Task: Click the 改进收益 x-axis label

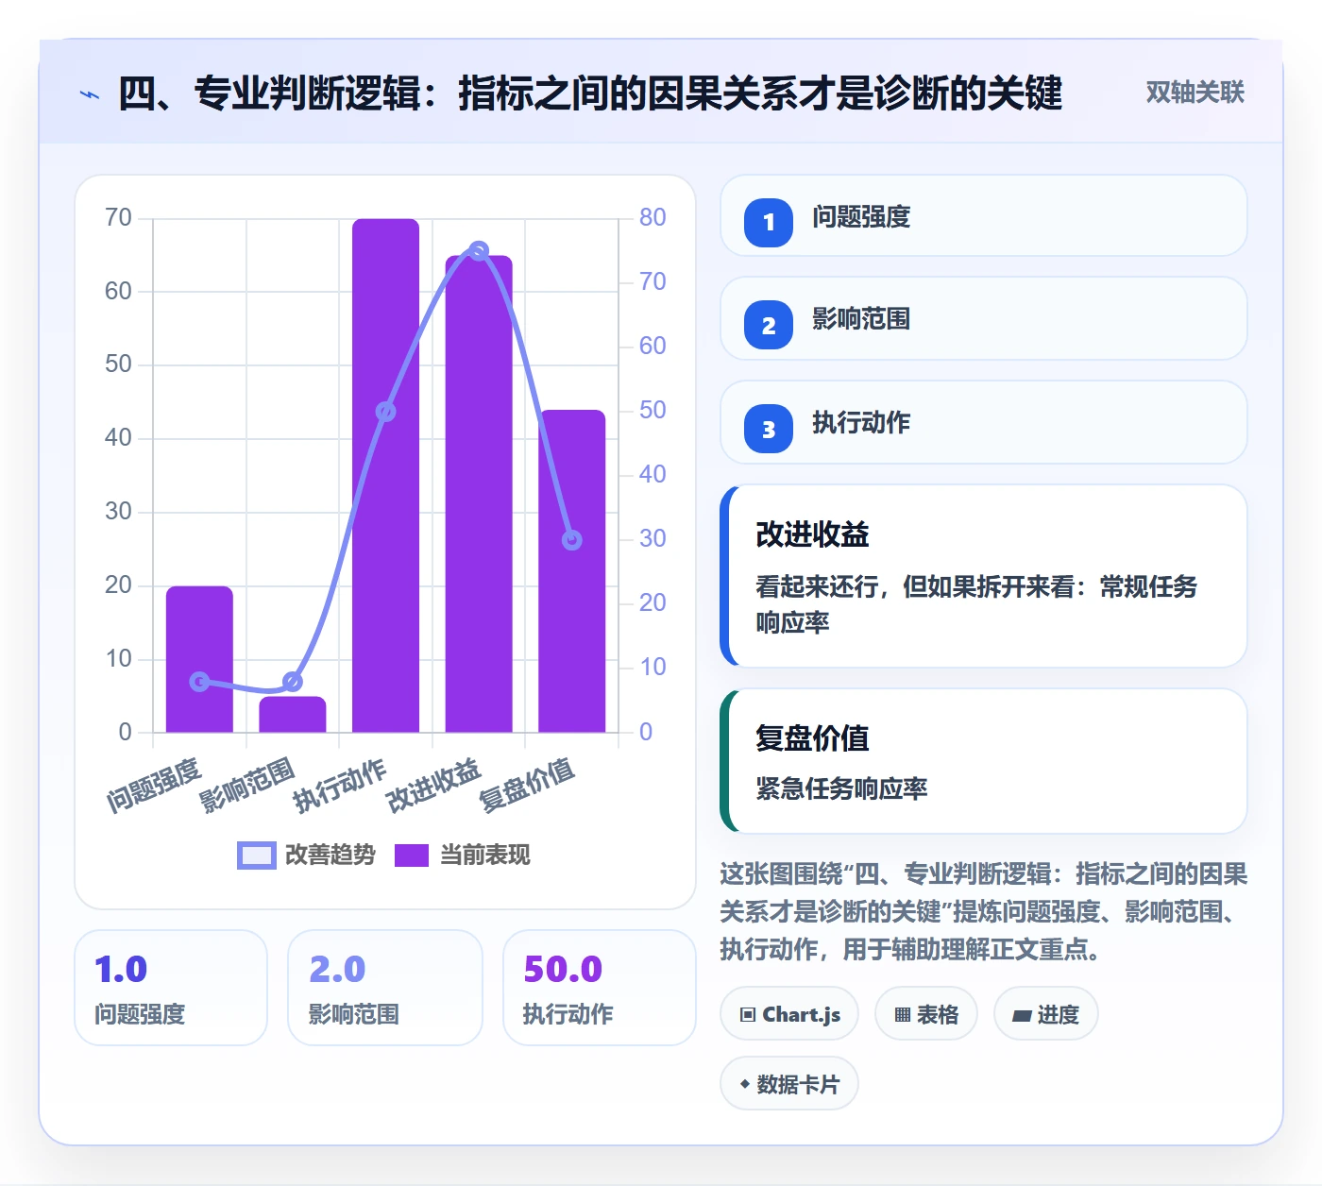Action: pyautogui.click(x=433, y=786)
